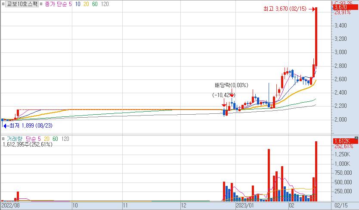Screen dimensions: 359x210
Task: Select the gray 120 label in the volume legend
Action: pos(65,139)
